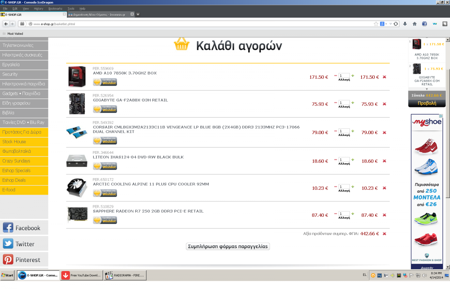This screenshot has height=289, width=450.
Task: Open Crazy Sundays sidebar category
Action: [x=24, y=161]
